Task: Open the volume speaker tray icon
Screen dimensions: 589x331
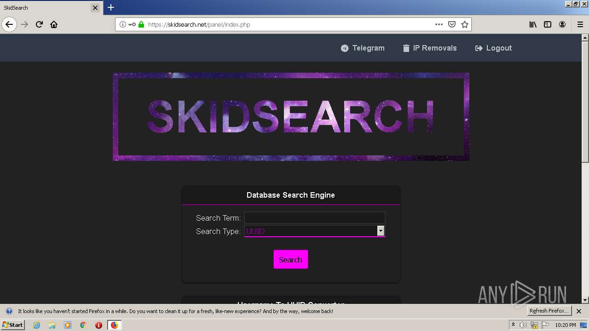Action: pyautogui.click(x=523, y=325)
